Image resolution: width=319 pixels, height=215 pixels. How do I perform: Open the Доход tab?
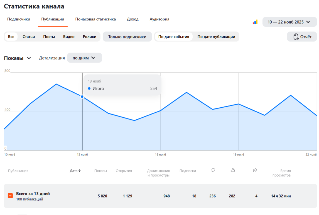133,19
